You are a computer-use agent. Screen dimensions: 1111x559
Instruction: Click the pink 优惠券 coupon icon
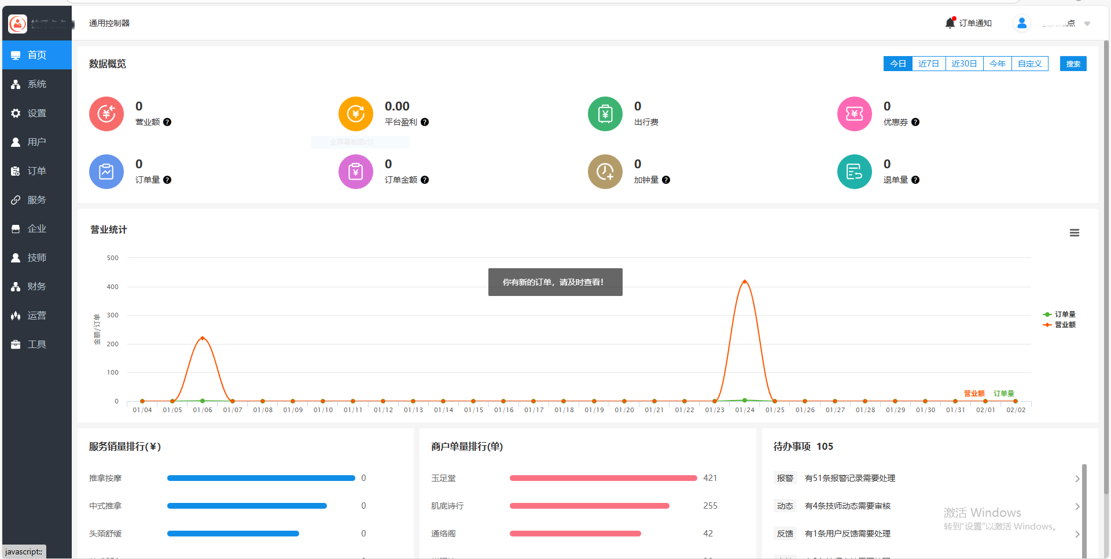coord(854,114)
